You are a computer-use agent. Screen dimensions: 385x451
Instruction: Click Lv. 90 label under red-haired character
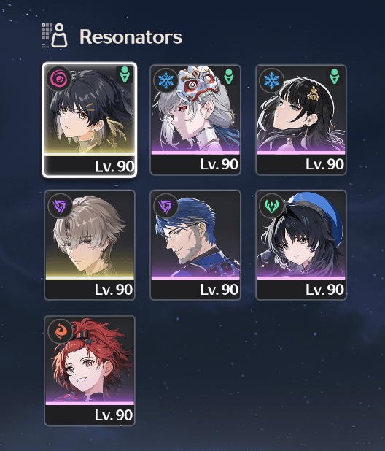(x=114, y=415)
